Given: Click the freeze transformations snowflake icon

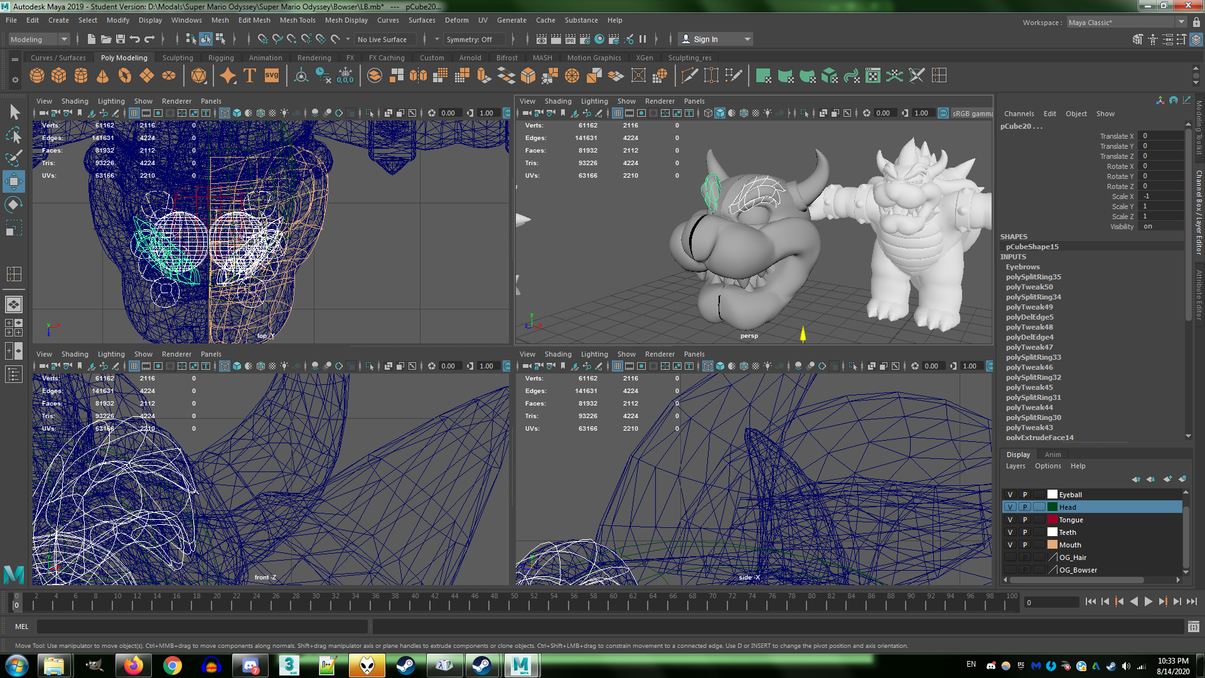Looking at the screenshot, I should tap(345, 76).
